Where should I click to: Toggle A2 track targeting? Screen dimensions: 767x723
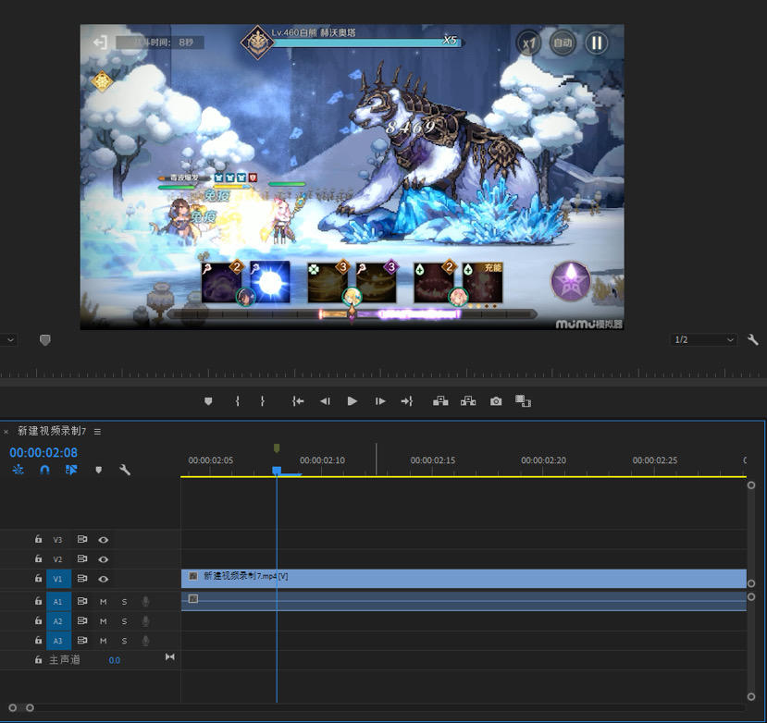click(58, 621)
